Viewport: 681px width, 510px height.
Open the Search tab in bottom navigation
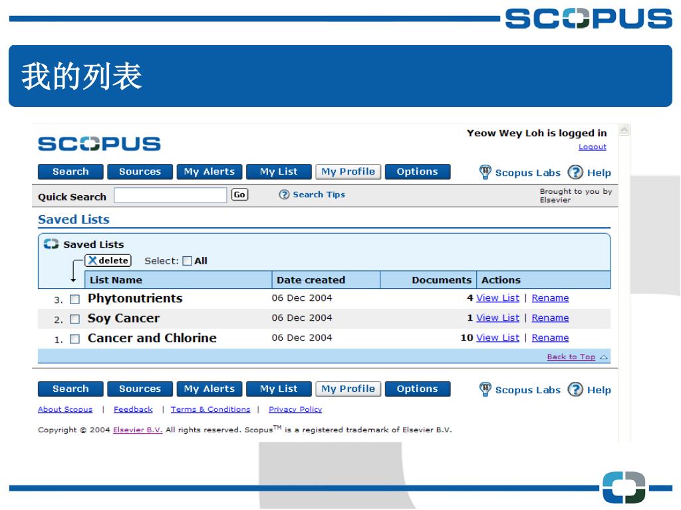point(70,389)
